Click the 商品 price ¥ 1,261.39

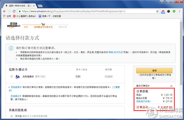pos(167,95)
